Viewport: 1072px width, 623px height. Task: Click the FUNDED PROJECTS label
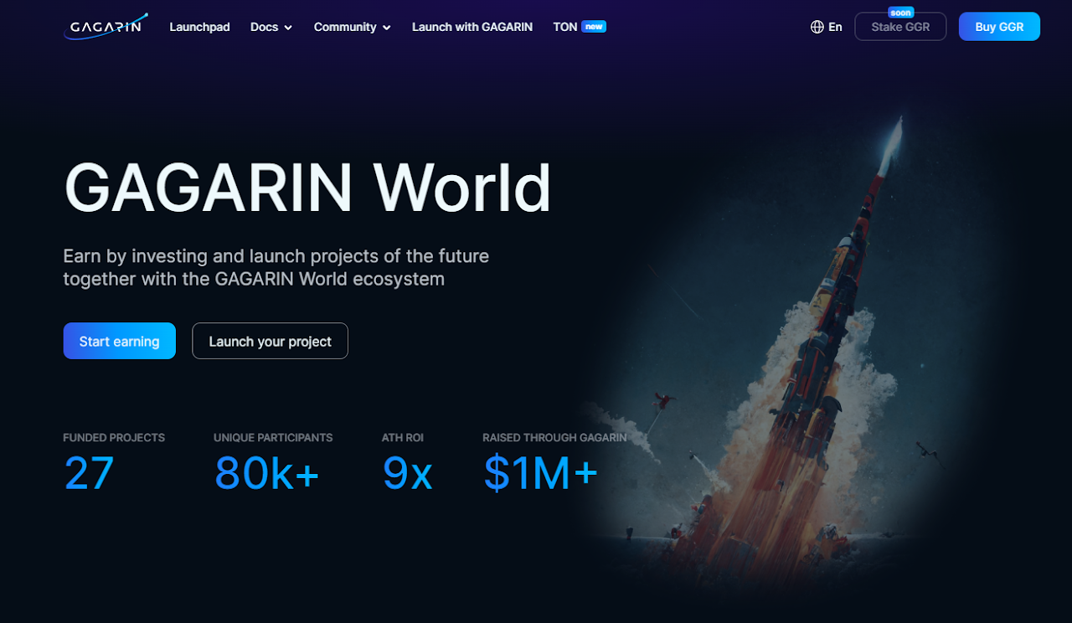pyautogui.click(x=114, y=438)
